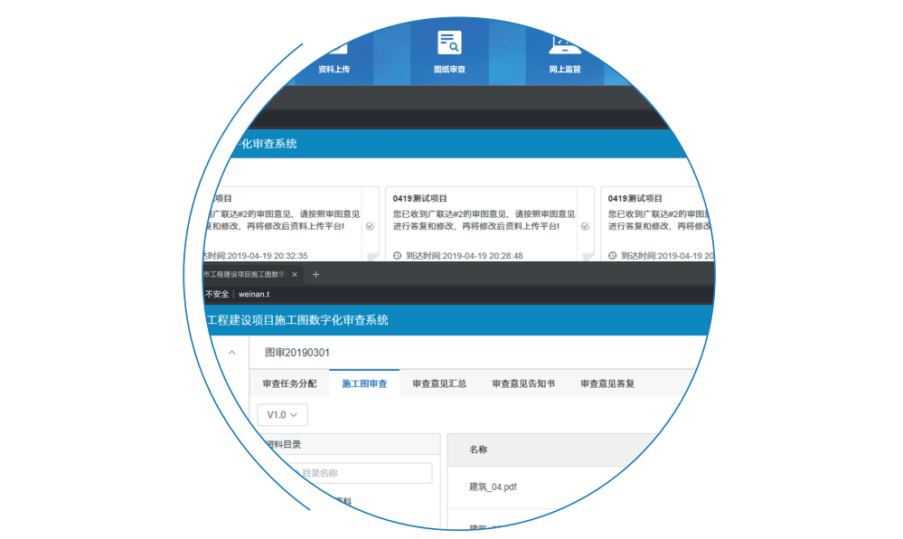Image resolution: width=903 pixels, height=539 pixels.
Task: Click the clock icon beside 2019-04-19 20:28:48
Action: [x=399, y=256]
